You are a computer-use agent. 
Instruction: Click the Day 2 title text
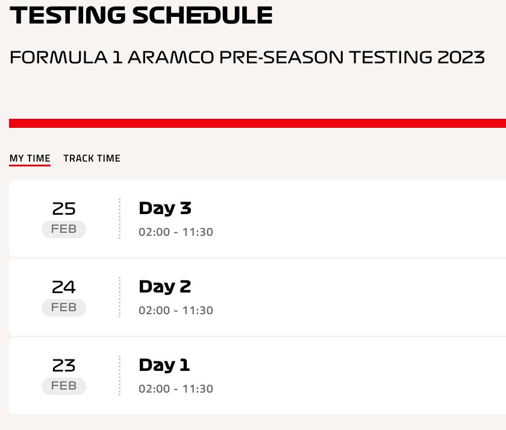(x=165, y=286)
